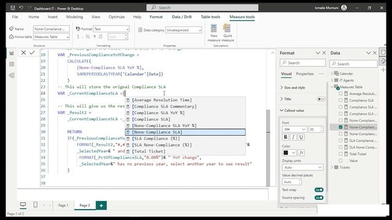Open user account avatar icon
The height and width of the screenshot is (220, 392).
(x=344, y=8)
